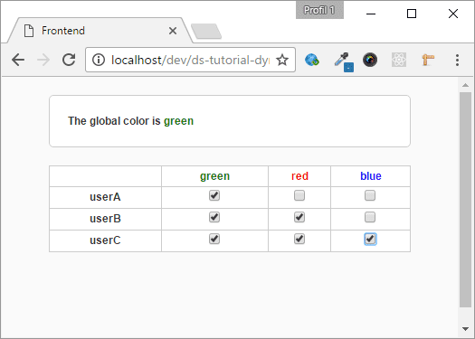
Task: Click the userB row label
Action: [x=105, y=219]
